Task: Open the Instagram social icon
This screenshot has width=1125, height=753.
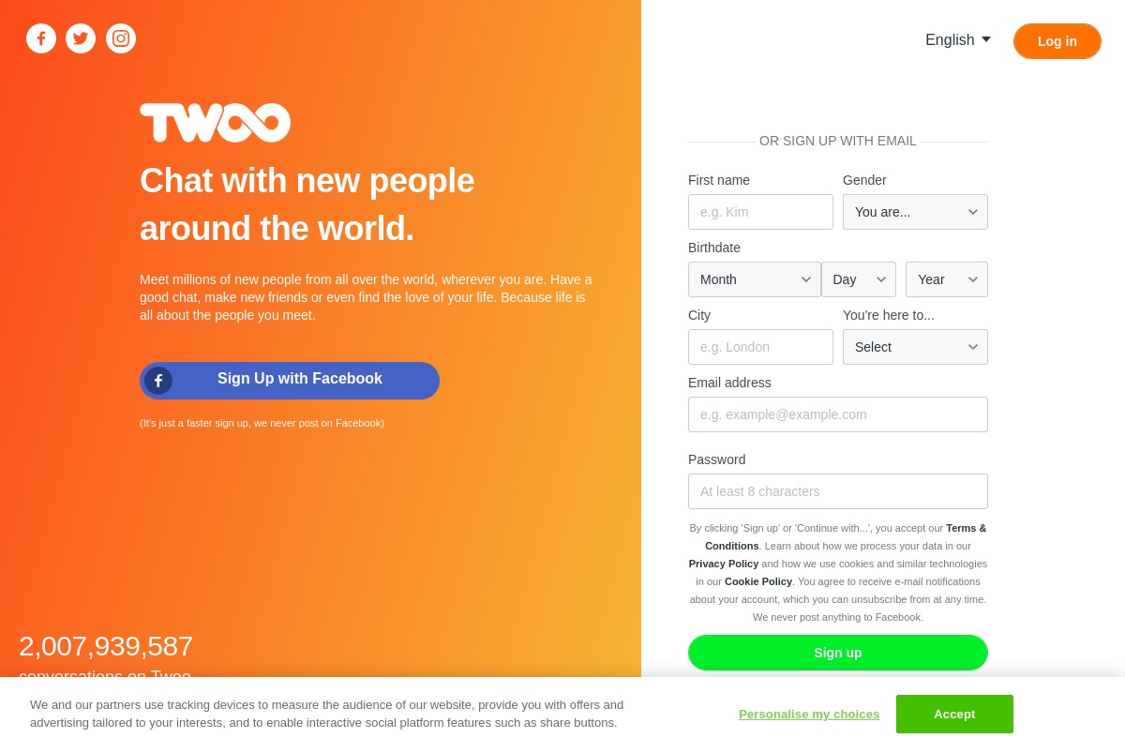Action: 121,38
